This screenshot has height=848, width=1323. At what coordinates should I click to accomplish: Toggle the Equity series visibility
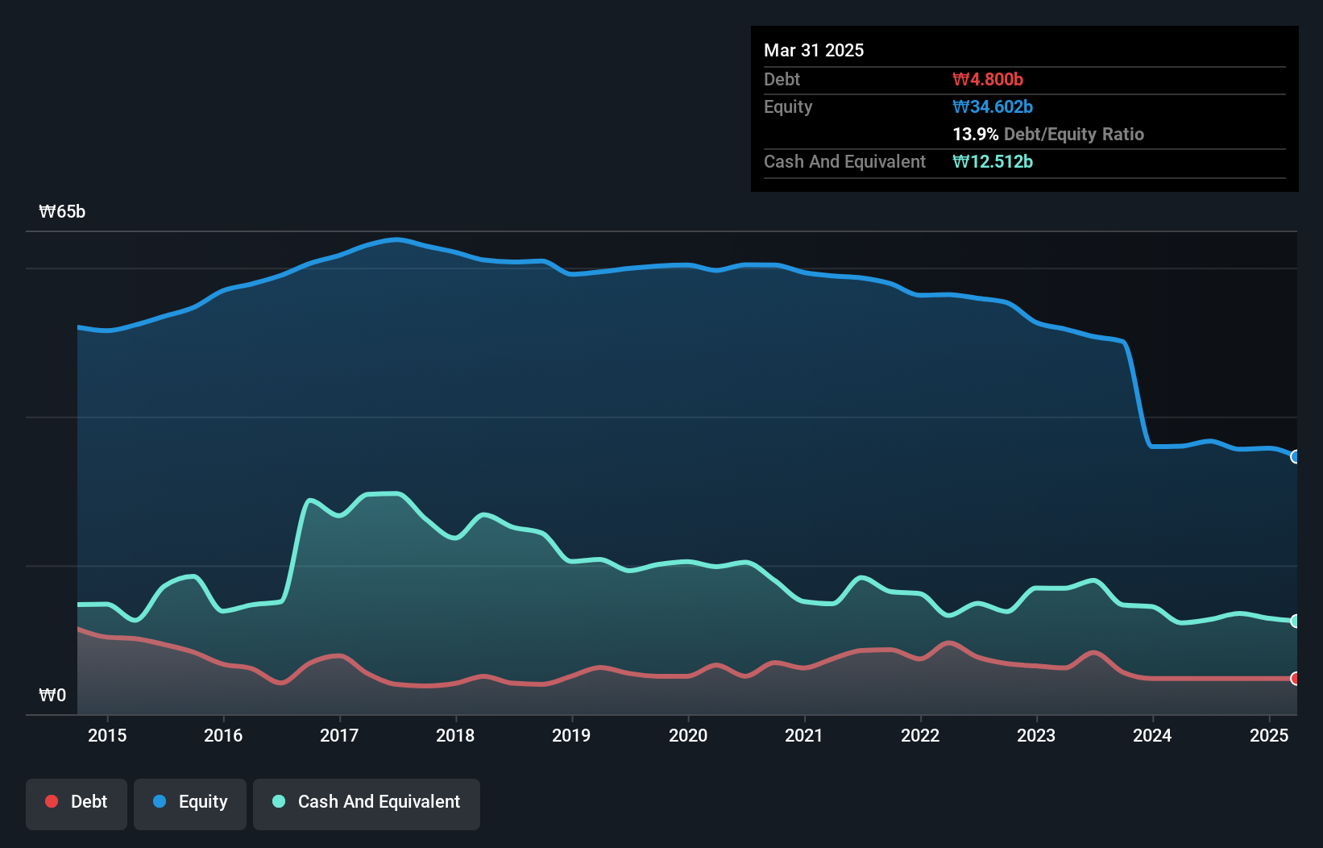point(190,803)
